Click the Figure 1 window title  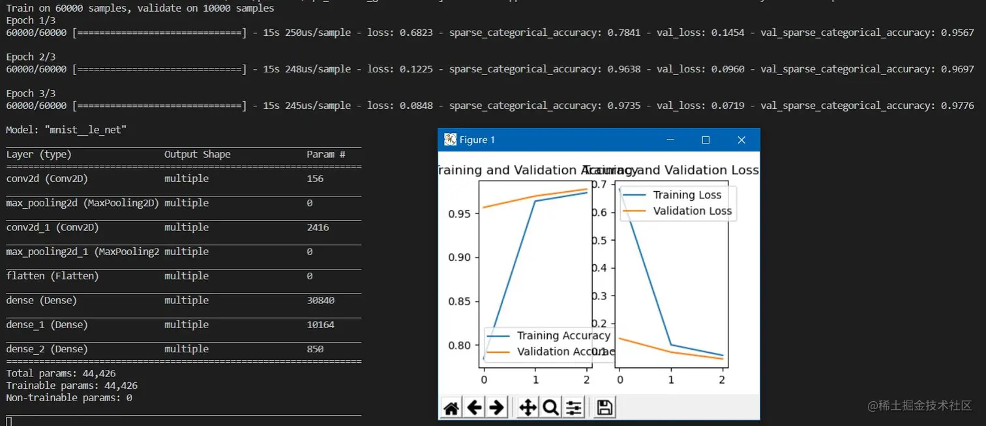click(477, 140)
